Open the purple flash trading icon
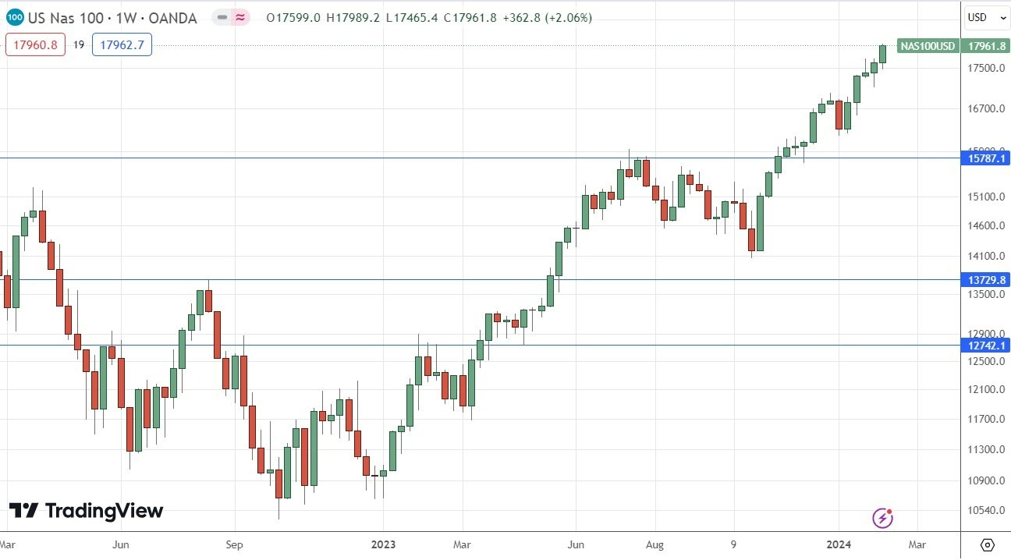Screen dimensions: 1011x560 tap(882, 517)
